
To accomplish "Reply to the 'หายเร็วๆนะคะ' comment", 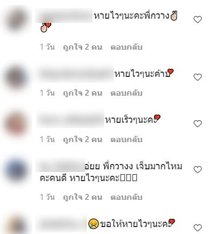I will (x=126, y=139).
